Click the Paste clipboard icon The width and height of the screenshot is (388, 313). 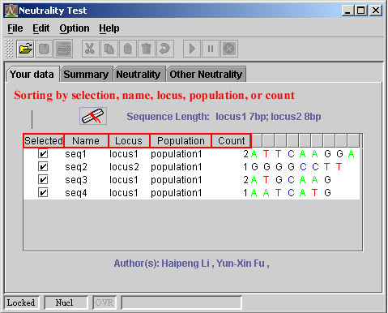pyautogui.click(x=128, y=49)
